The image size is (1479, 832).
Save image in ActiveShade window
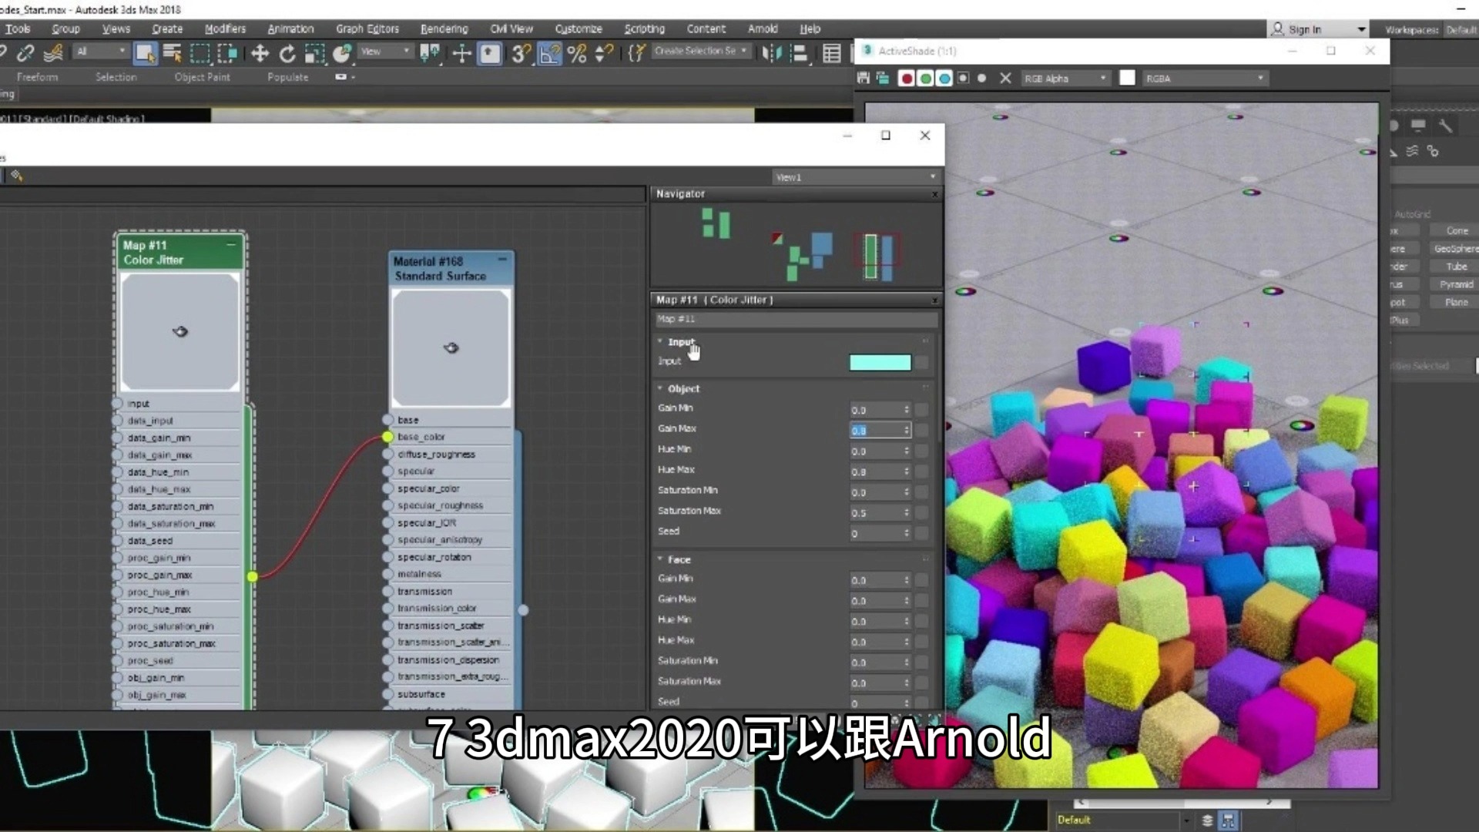coord(864,78)
